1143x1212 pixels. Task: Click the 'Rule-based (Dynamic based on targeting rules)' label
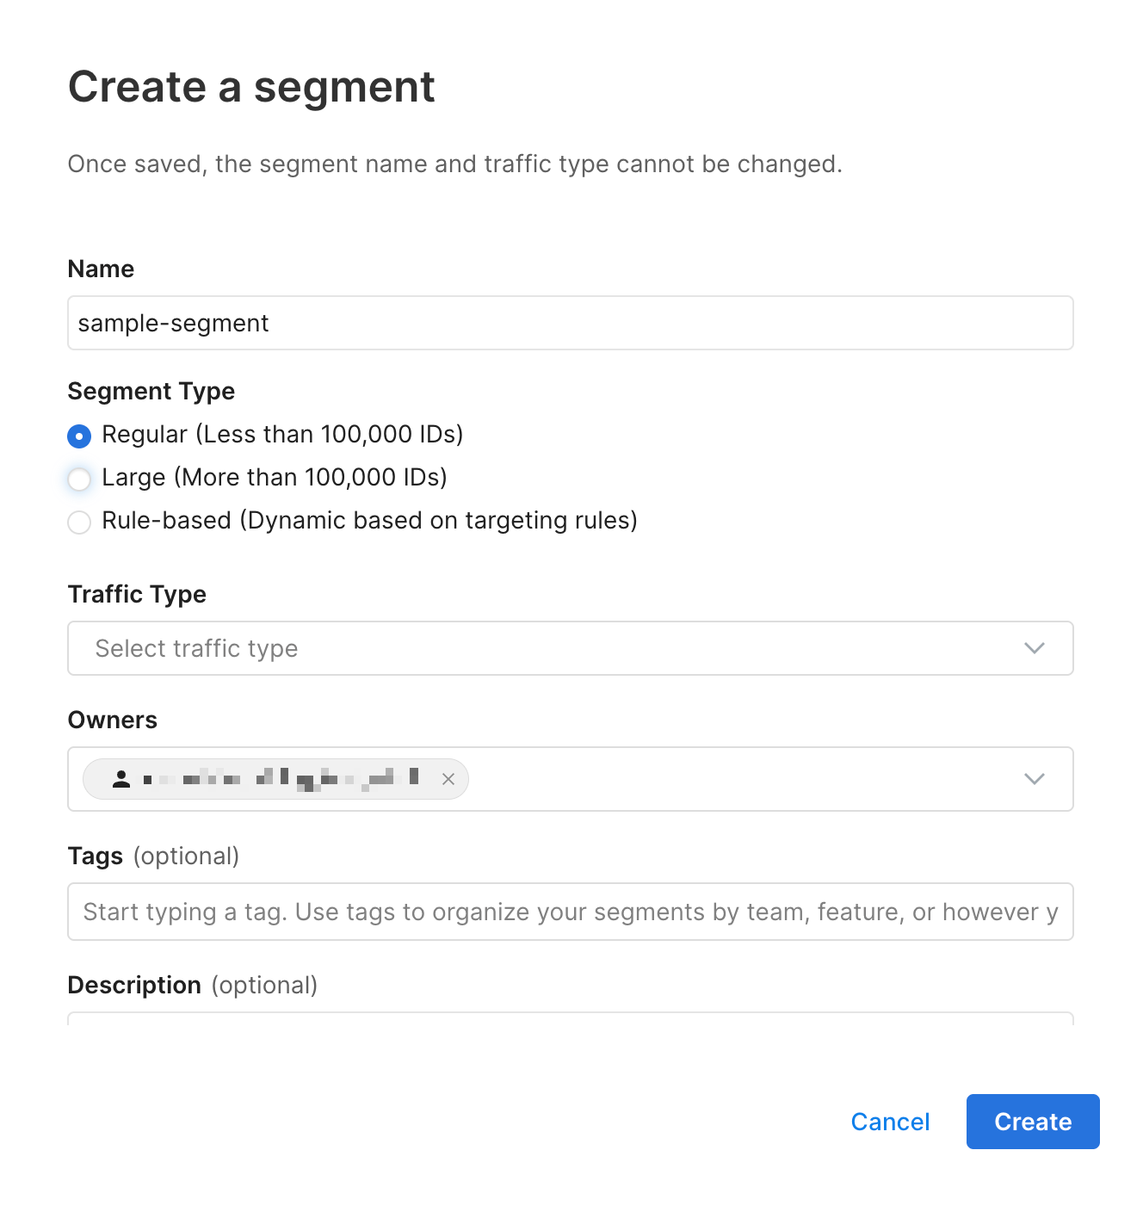[x=369, y=521]
